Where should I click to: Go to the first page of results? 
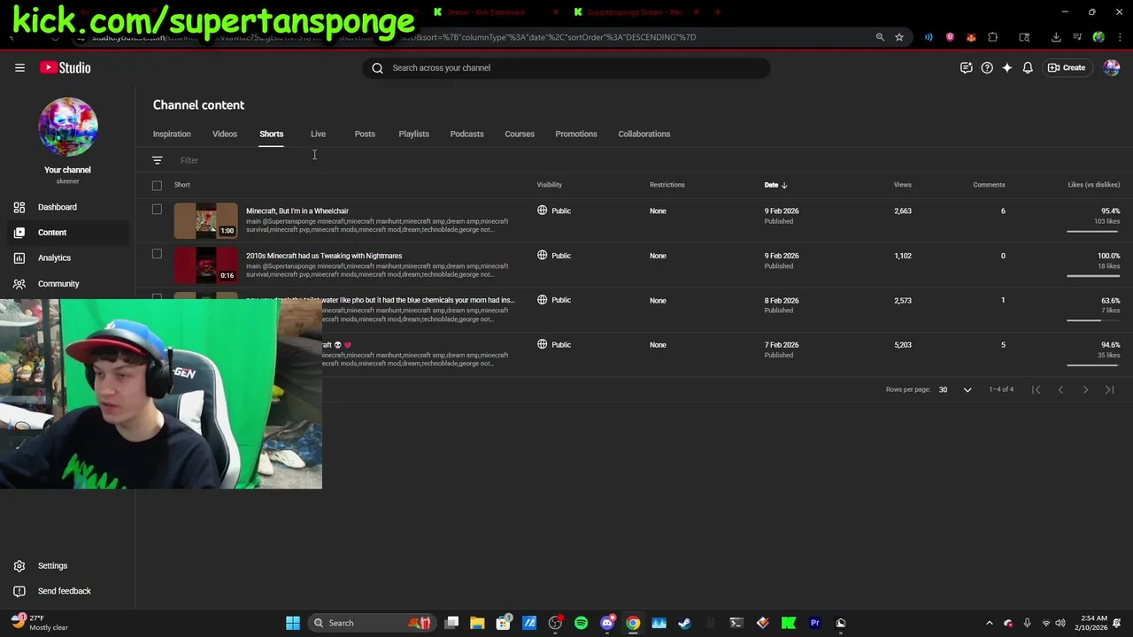[x=1037, y=389]
